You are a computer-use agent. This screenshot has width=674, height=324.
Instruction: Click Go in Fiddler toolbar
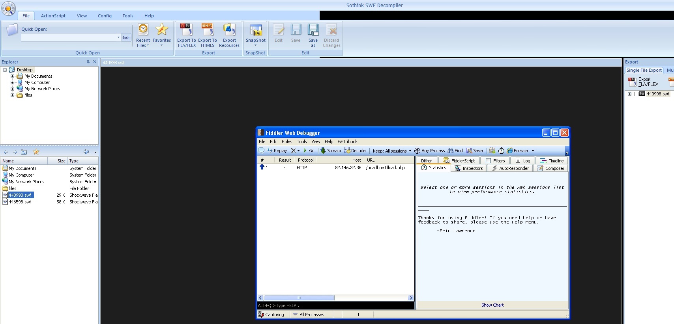[309, 151]
